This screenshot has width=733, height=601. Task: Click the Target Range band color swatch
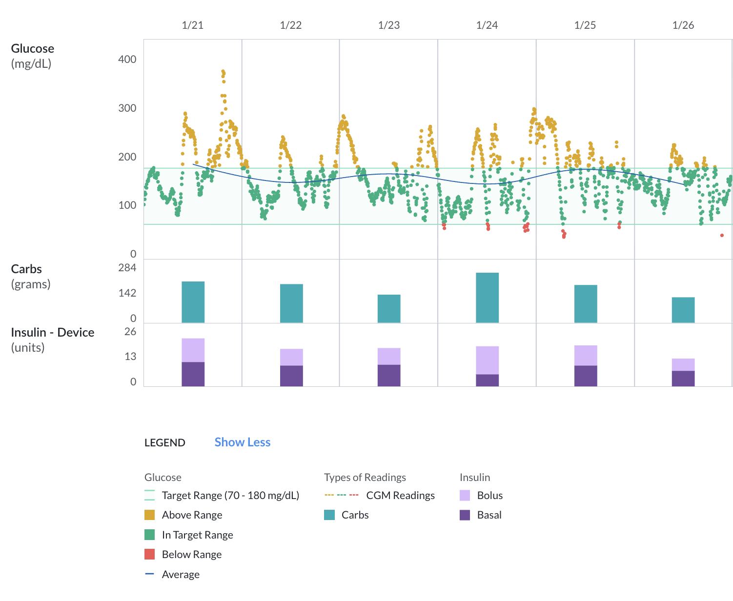[149, 495]
